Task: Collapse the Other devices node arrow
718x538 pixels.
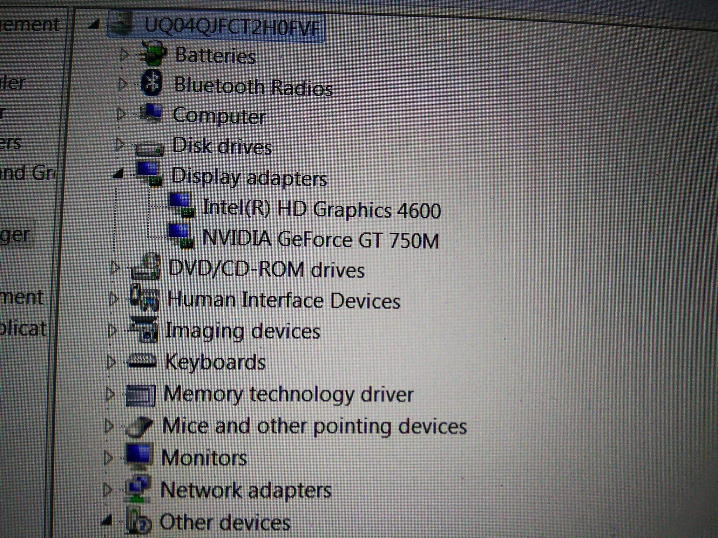Action: click(x=107, y=521)
